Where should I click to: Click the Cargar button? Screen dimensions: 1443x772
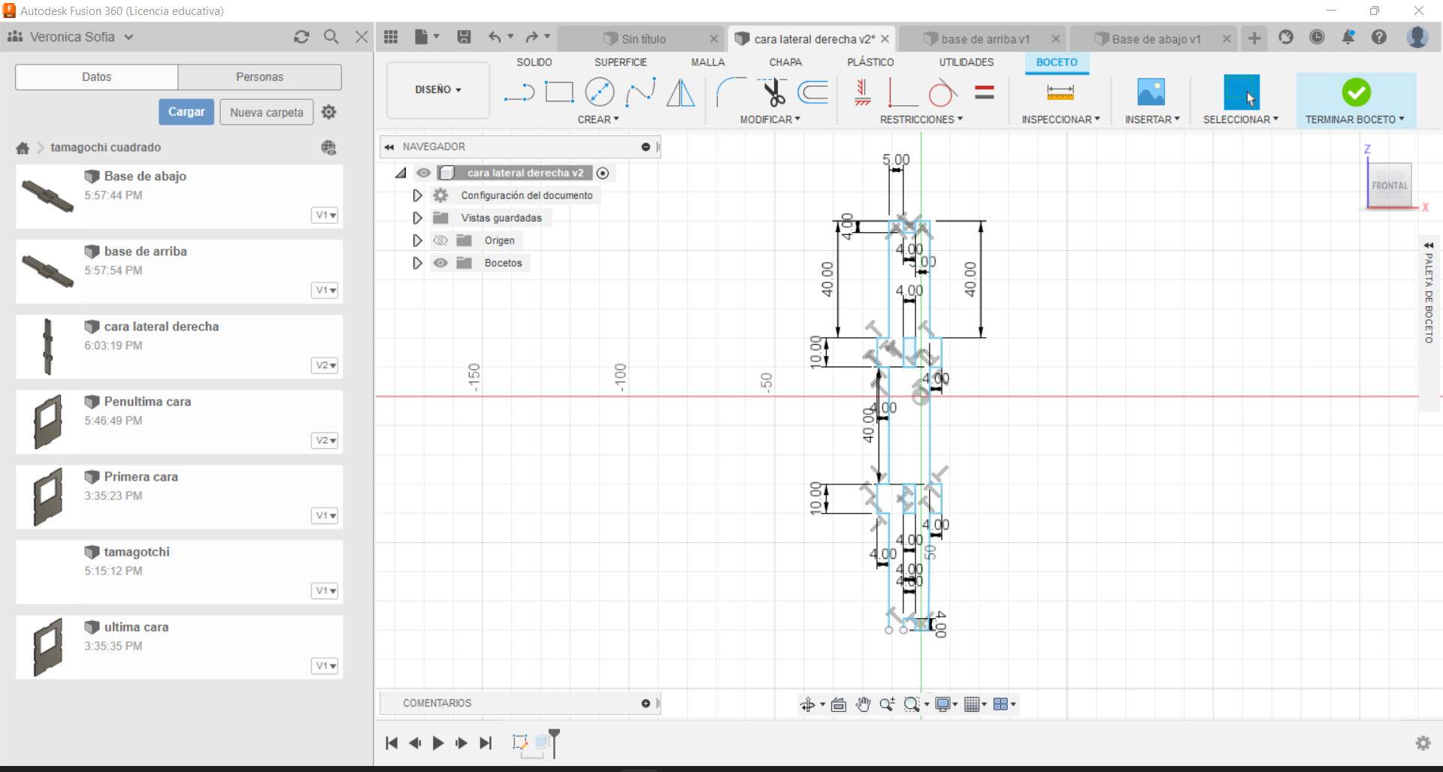click(186, 112)
